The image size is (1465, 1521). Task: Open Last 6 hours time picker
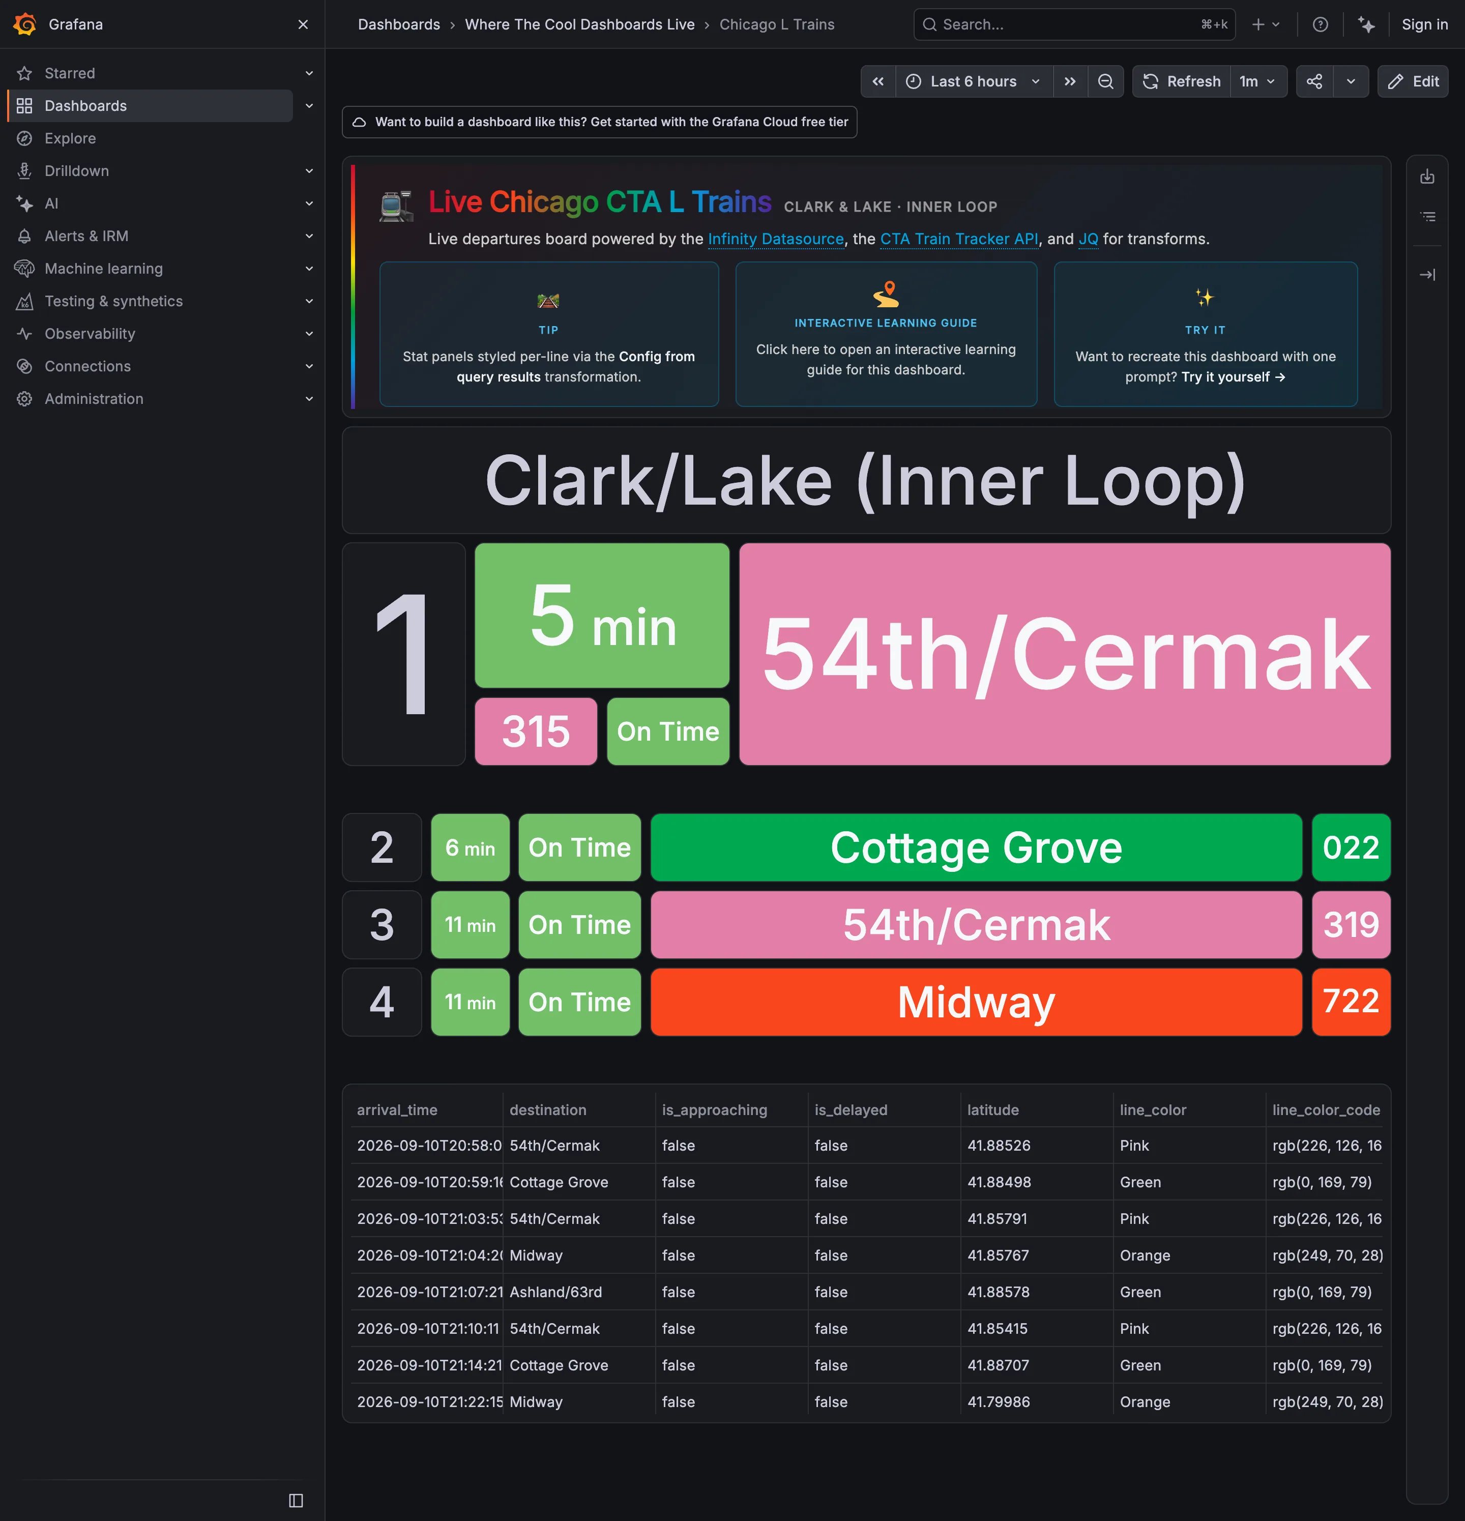coord(974,81)
